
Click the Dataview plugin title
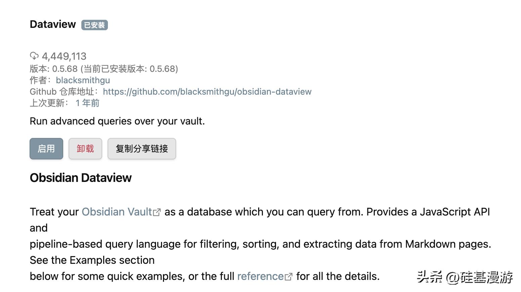pos(53,24)
